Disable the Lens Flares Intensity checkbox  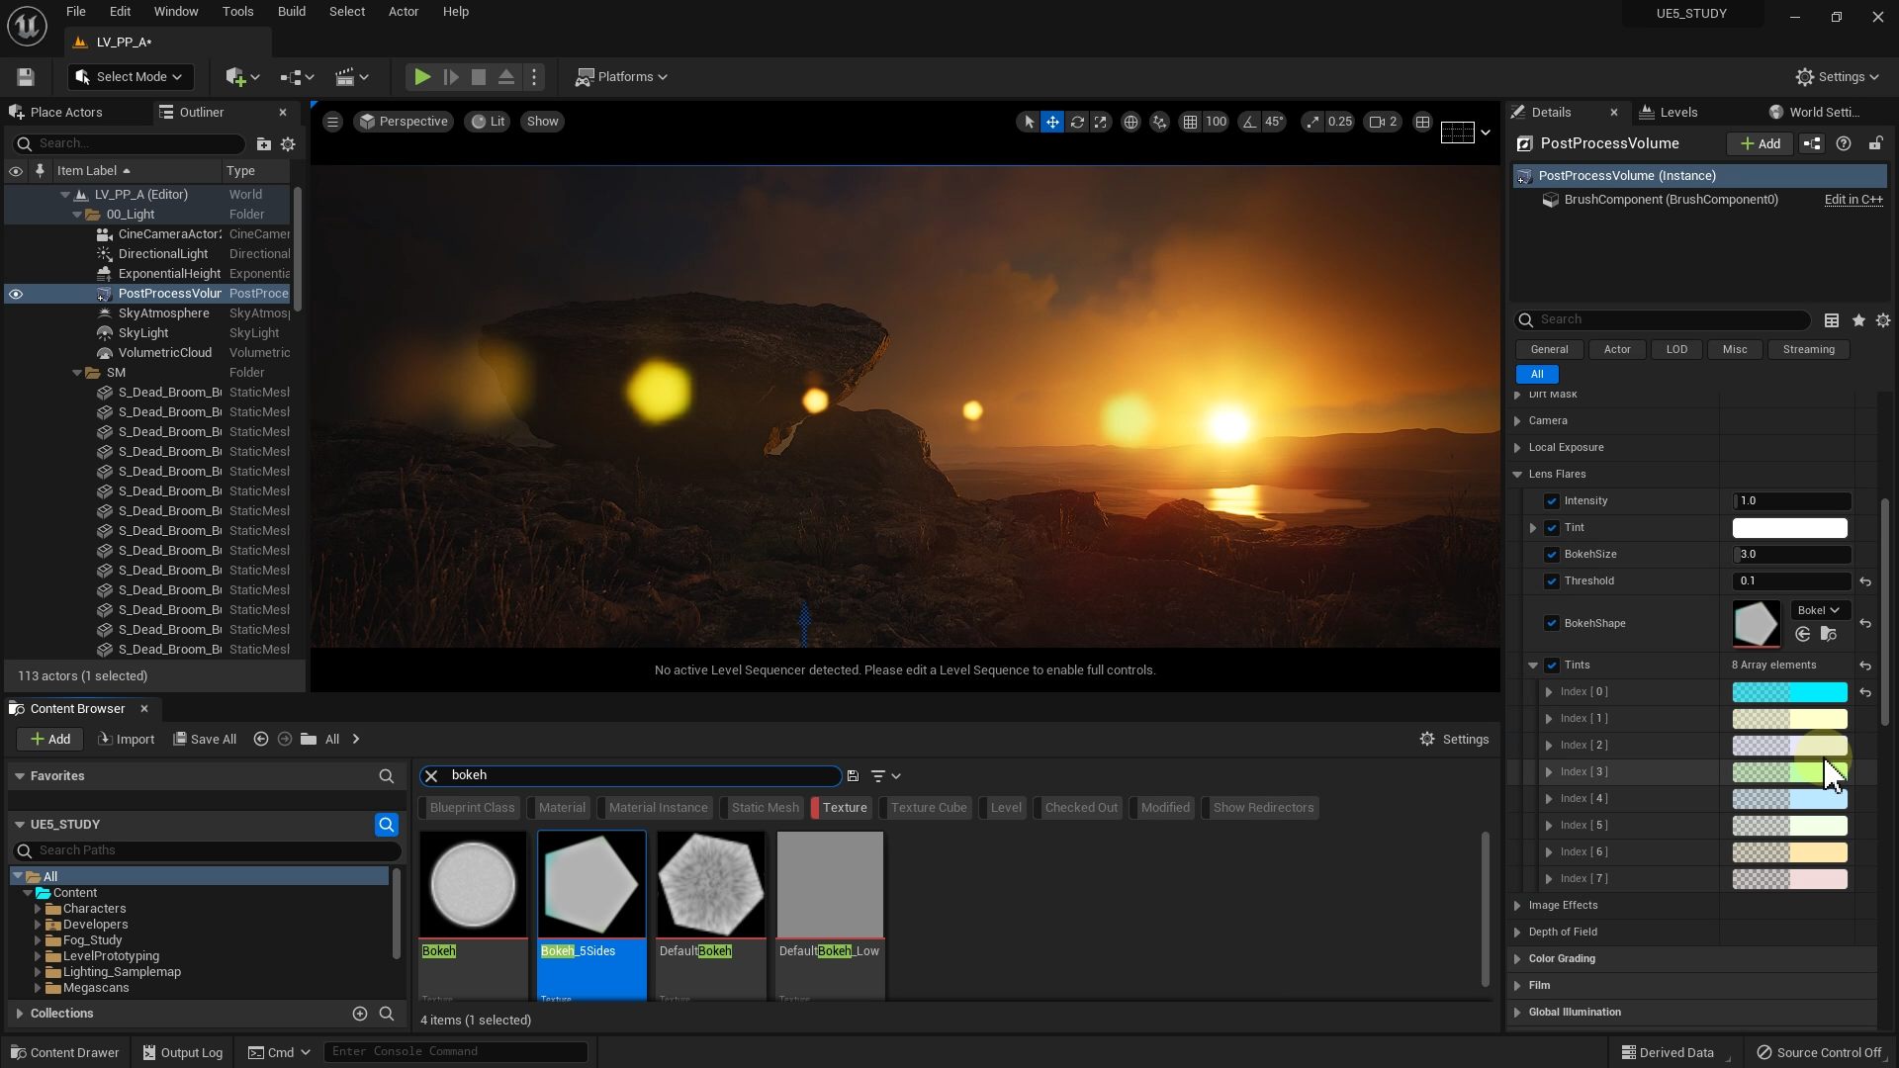[x=1552, y=501]
